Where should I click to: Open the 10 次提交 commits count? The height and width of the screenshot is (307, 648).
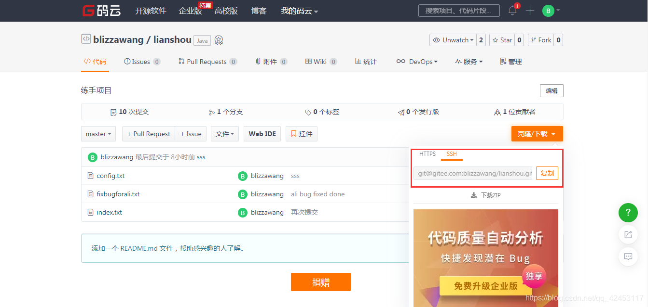coord(129,112)
